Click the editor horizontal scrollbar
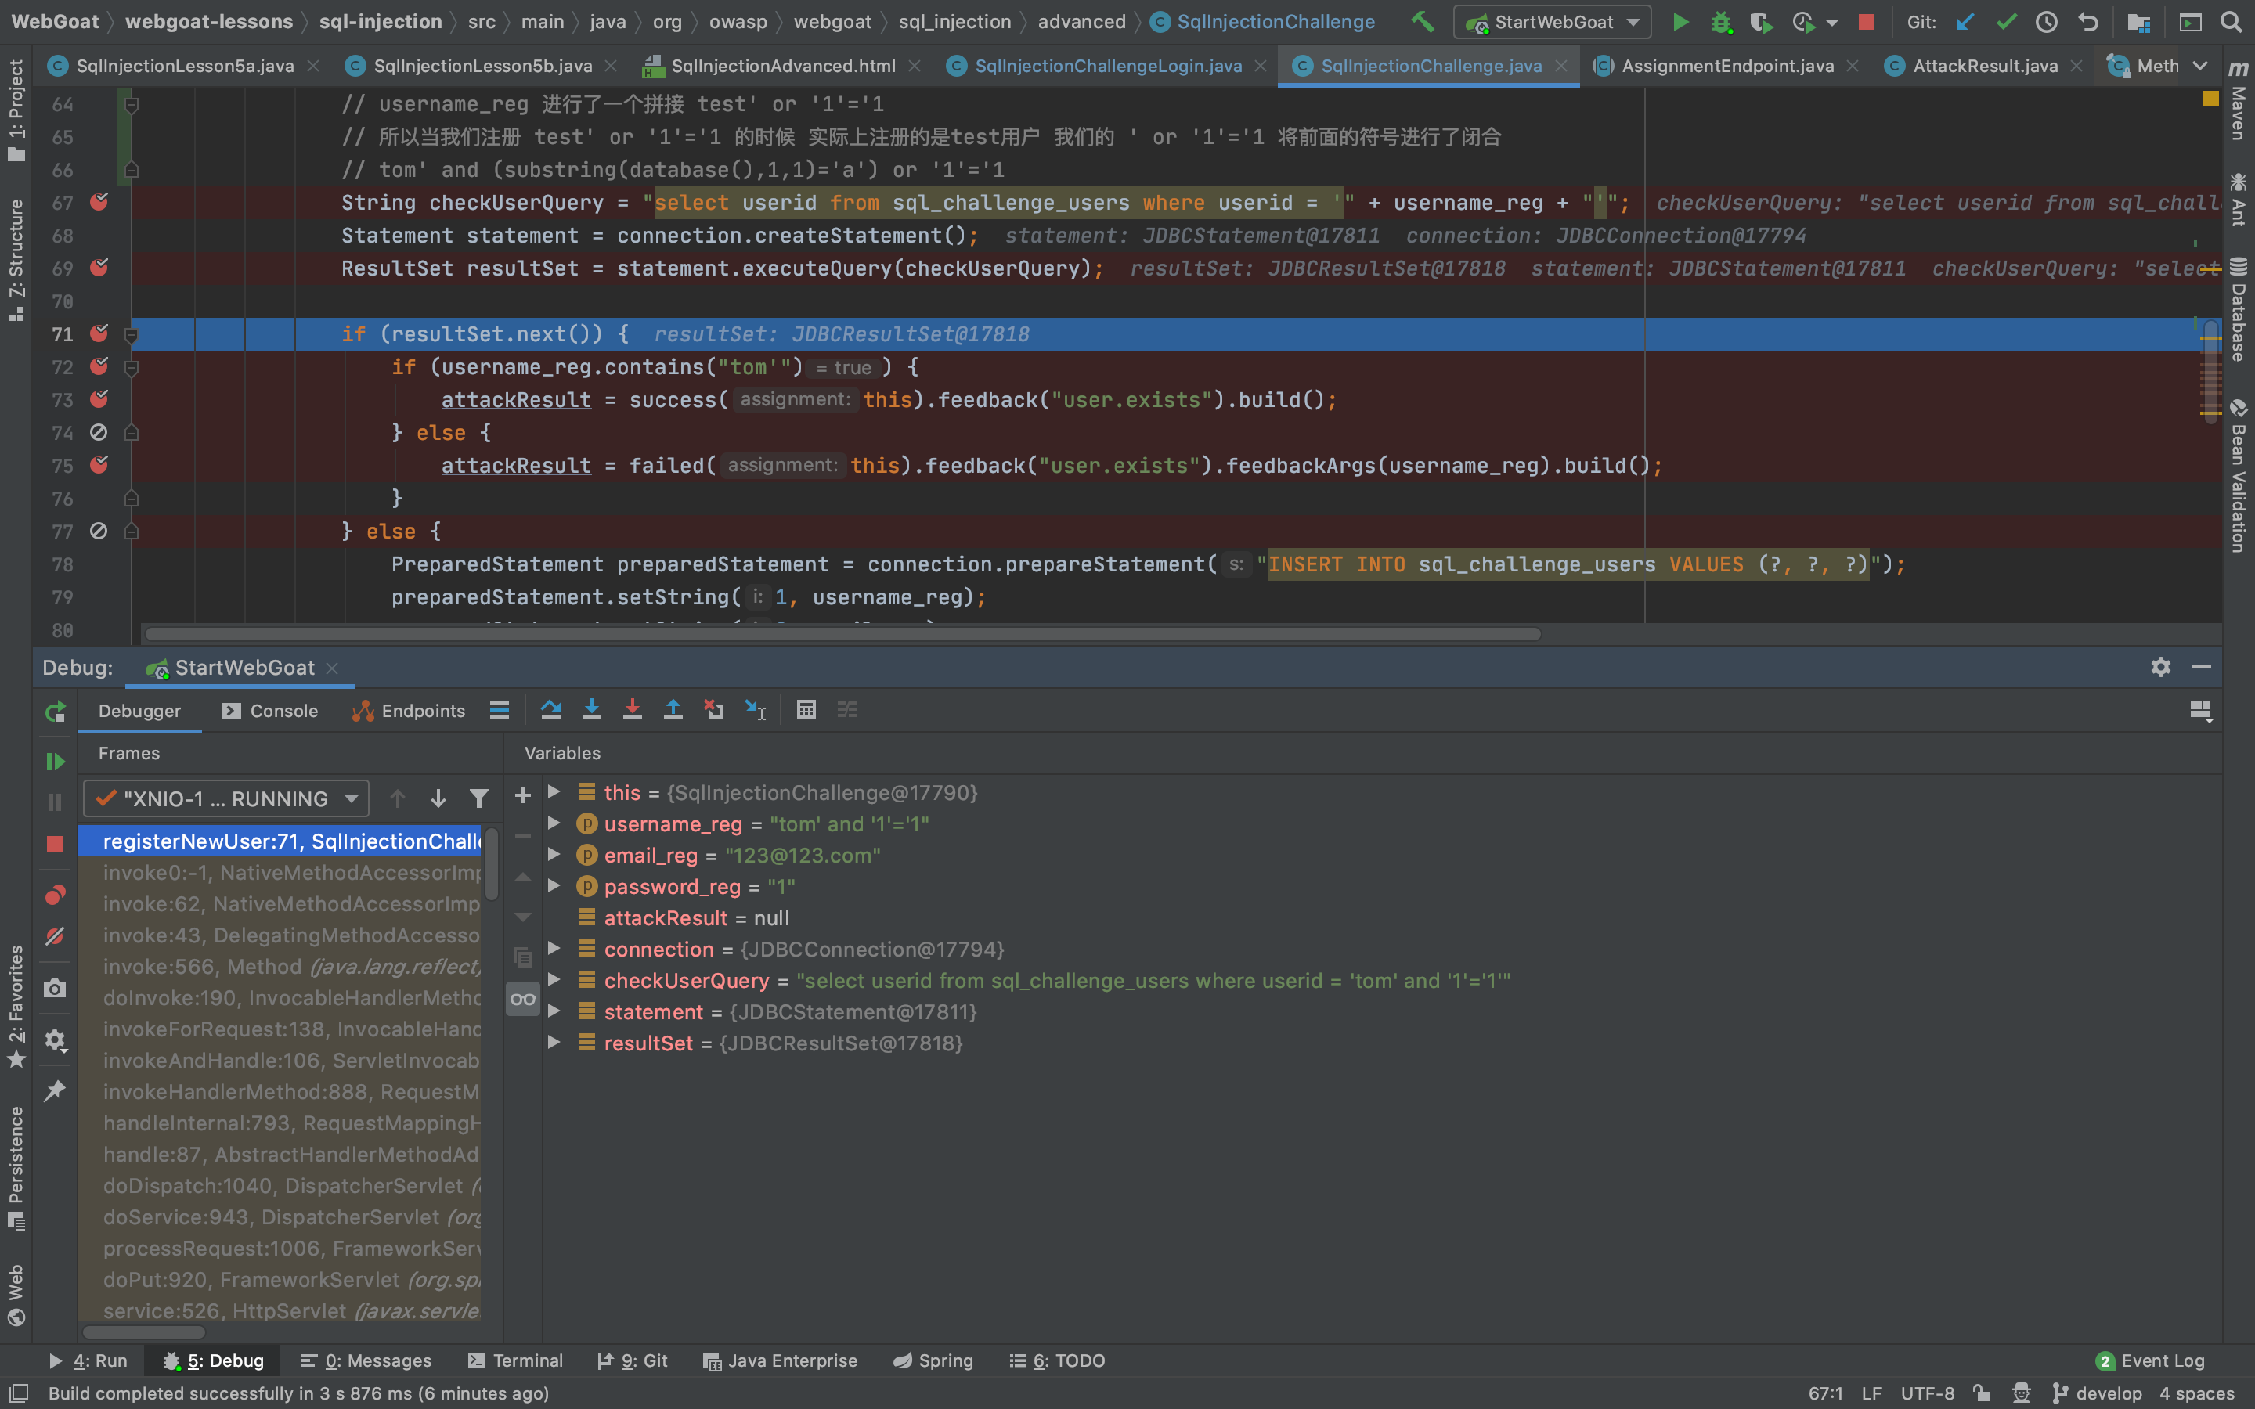 [x=839, y=634]
